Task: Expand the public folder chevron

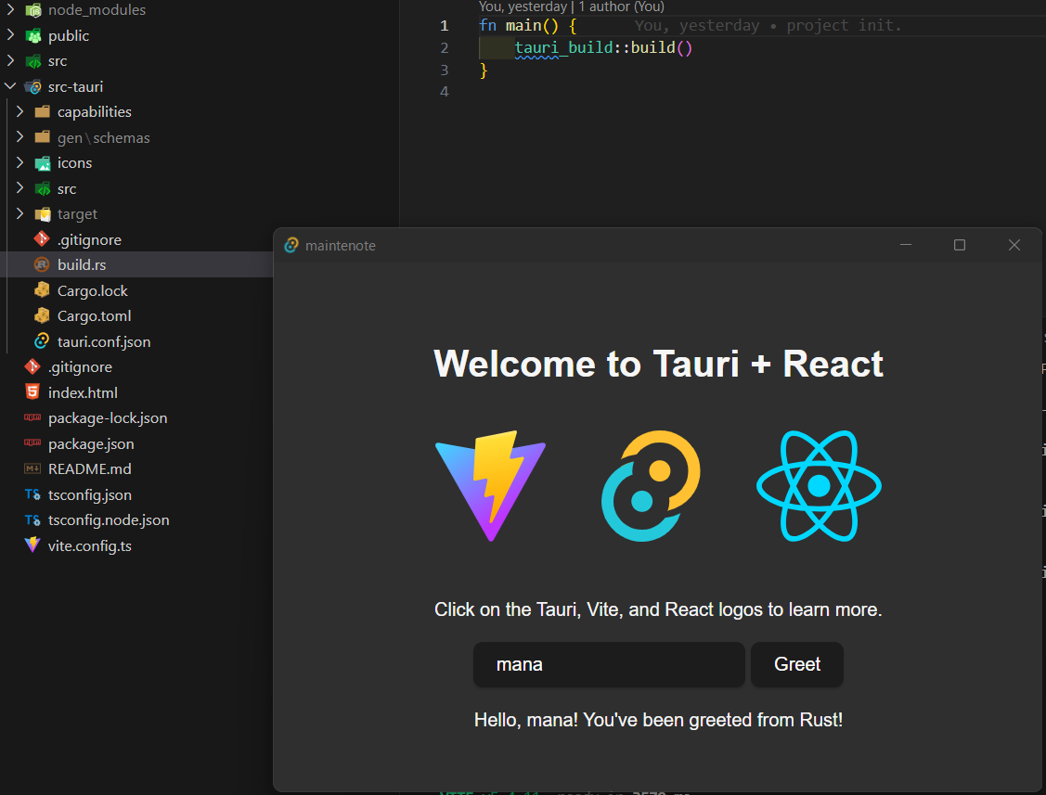Action: click(x=11, y=34)
